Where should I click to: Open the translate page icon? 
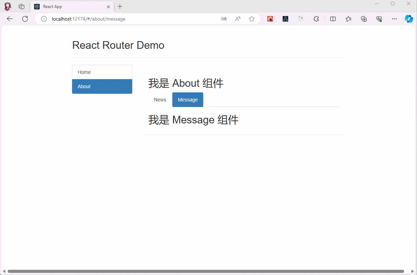coord(224,19)
